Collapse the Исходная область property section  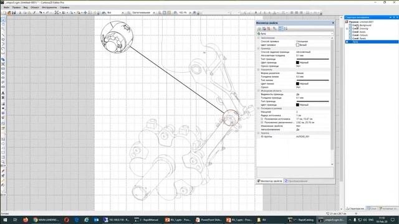259,91
